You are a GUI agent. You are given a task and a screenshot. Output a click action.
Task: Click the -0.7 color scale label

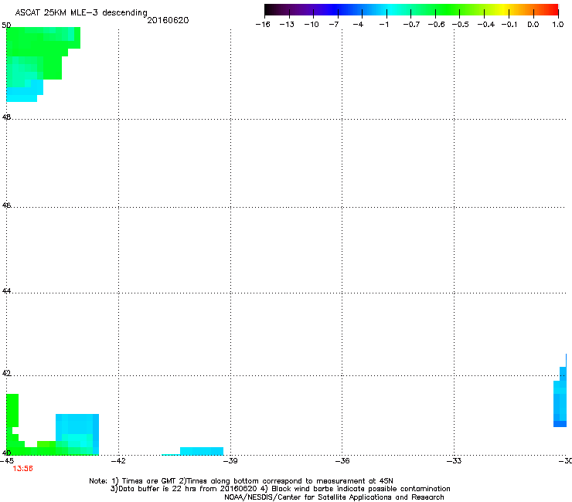point(411,25)
